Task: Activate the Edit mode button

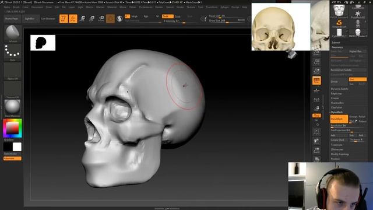Action: click(x=64, y=19)
